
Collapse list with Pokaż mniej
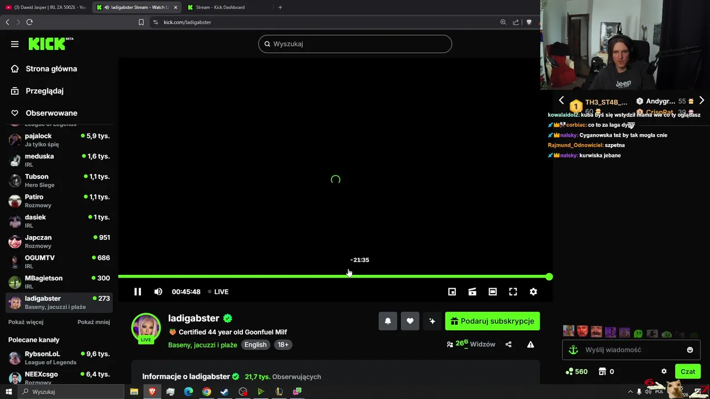[x=94, y=322]
